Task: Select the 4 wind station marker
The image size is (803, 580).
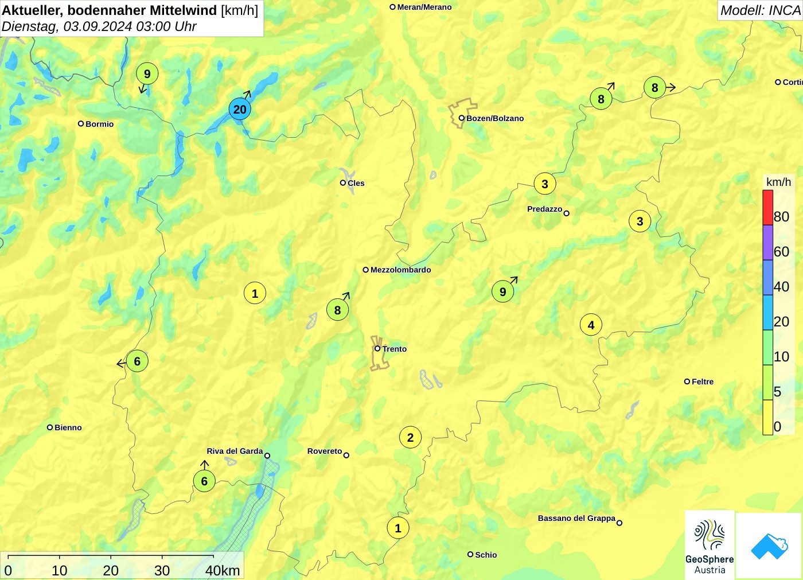Action: pyautogui.click(x=591, y=325)
